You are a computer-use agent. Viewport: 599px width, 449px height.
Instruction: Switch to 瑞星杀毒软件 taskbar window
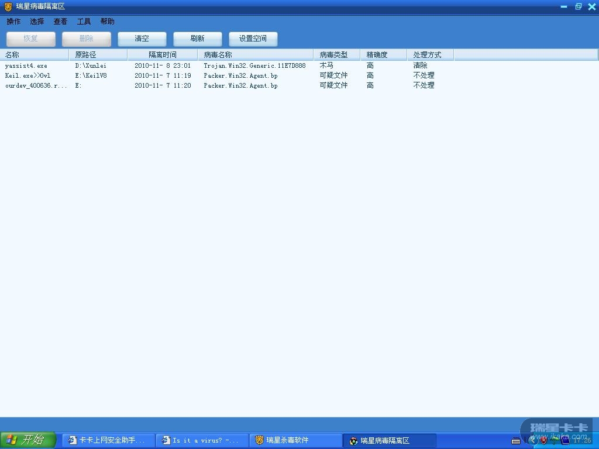(x=296, y=440)
